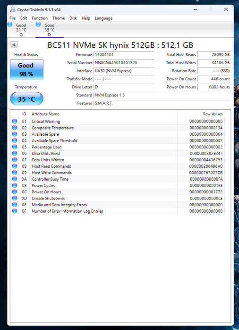Click the ID column header
Image resolution: width=239 pixels, height=330 pixels.
tap(24, 114)
